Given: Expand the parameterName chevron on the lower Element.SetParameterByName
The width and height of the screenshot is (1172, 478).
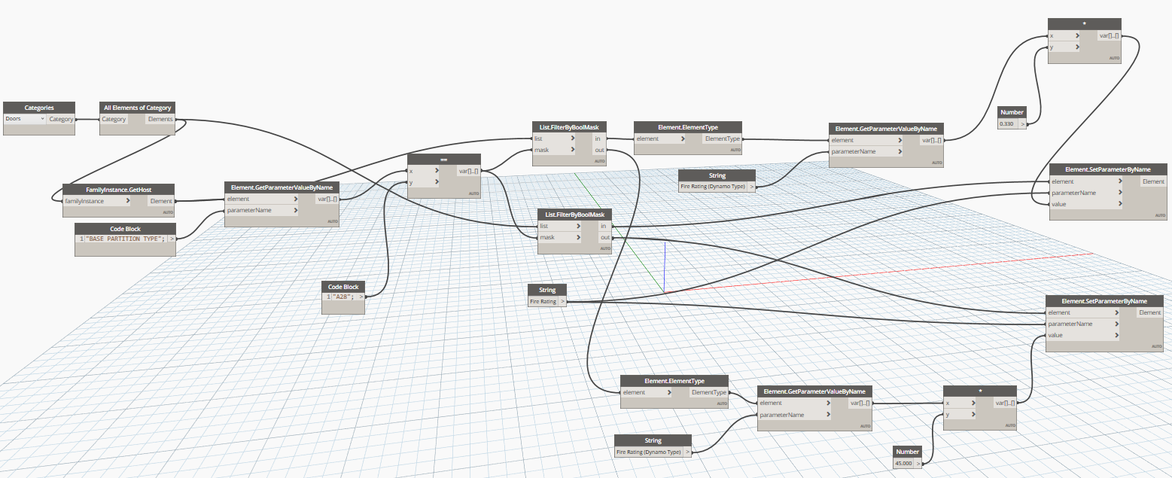Looking at the screenshot, I should pyautogui.click(x=1116, y=324).
